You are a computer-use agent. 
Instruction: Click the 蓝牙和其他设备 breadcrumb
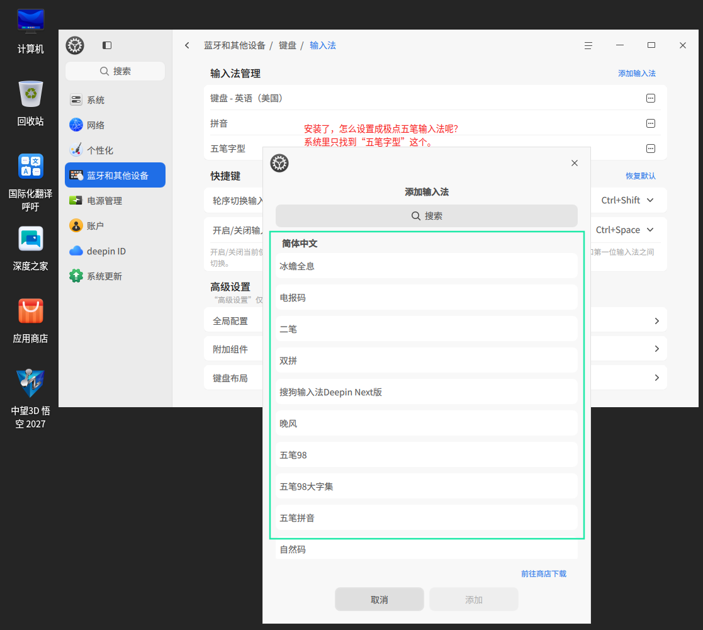pyautogui.click(x=235, y=45)
